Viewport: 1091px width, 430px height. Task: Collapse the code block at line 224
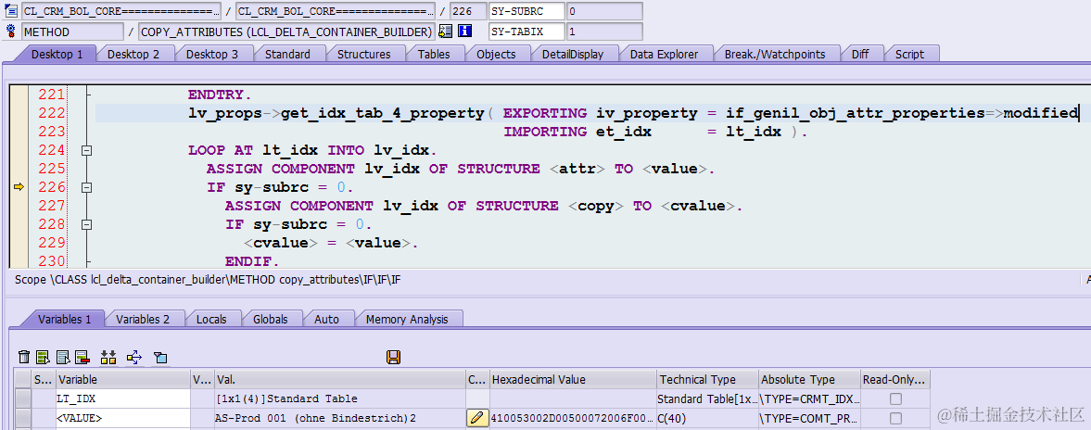pos(87,149)
